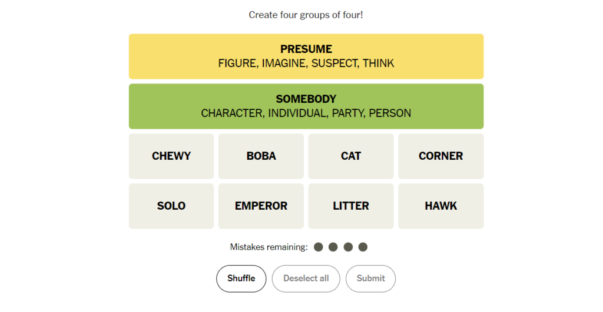Select the BOBA word tile
The image size is (603, 312).
point(261,156)
